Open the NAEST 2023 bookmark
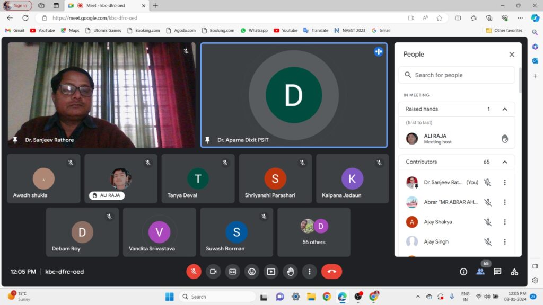 [x=350, y=31]
